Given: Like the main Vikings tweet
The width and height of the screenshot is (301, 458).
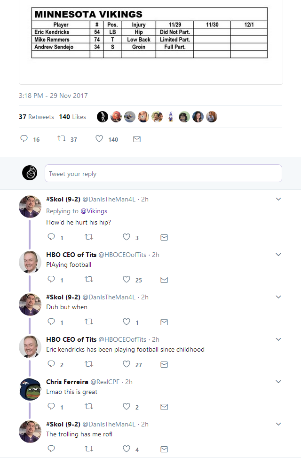Looking at the screenshot, I should coord(99,139).
